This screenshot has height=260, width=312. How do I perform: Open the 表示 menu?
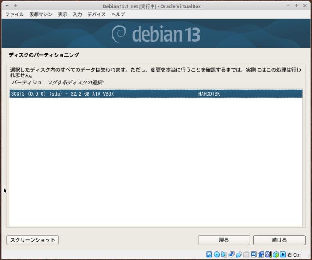(63, 14)
